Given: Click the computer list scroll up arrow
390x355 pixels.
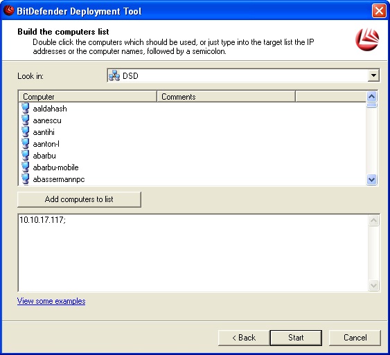Looking at the screenshot, I should tap(371, 96).
